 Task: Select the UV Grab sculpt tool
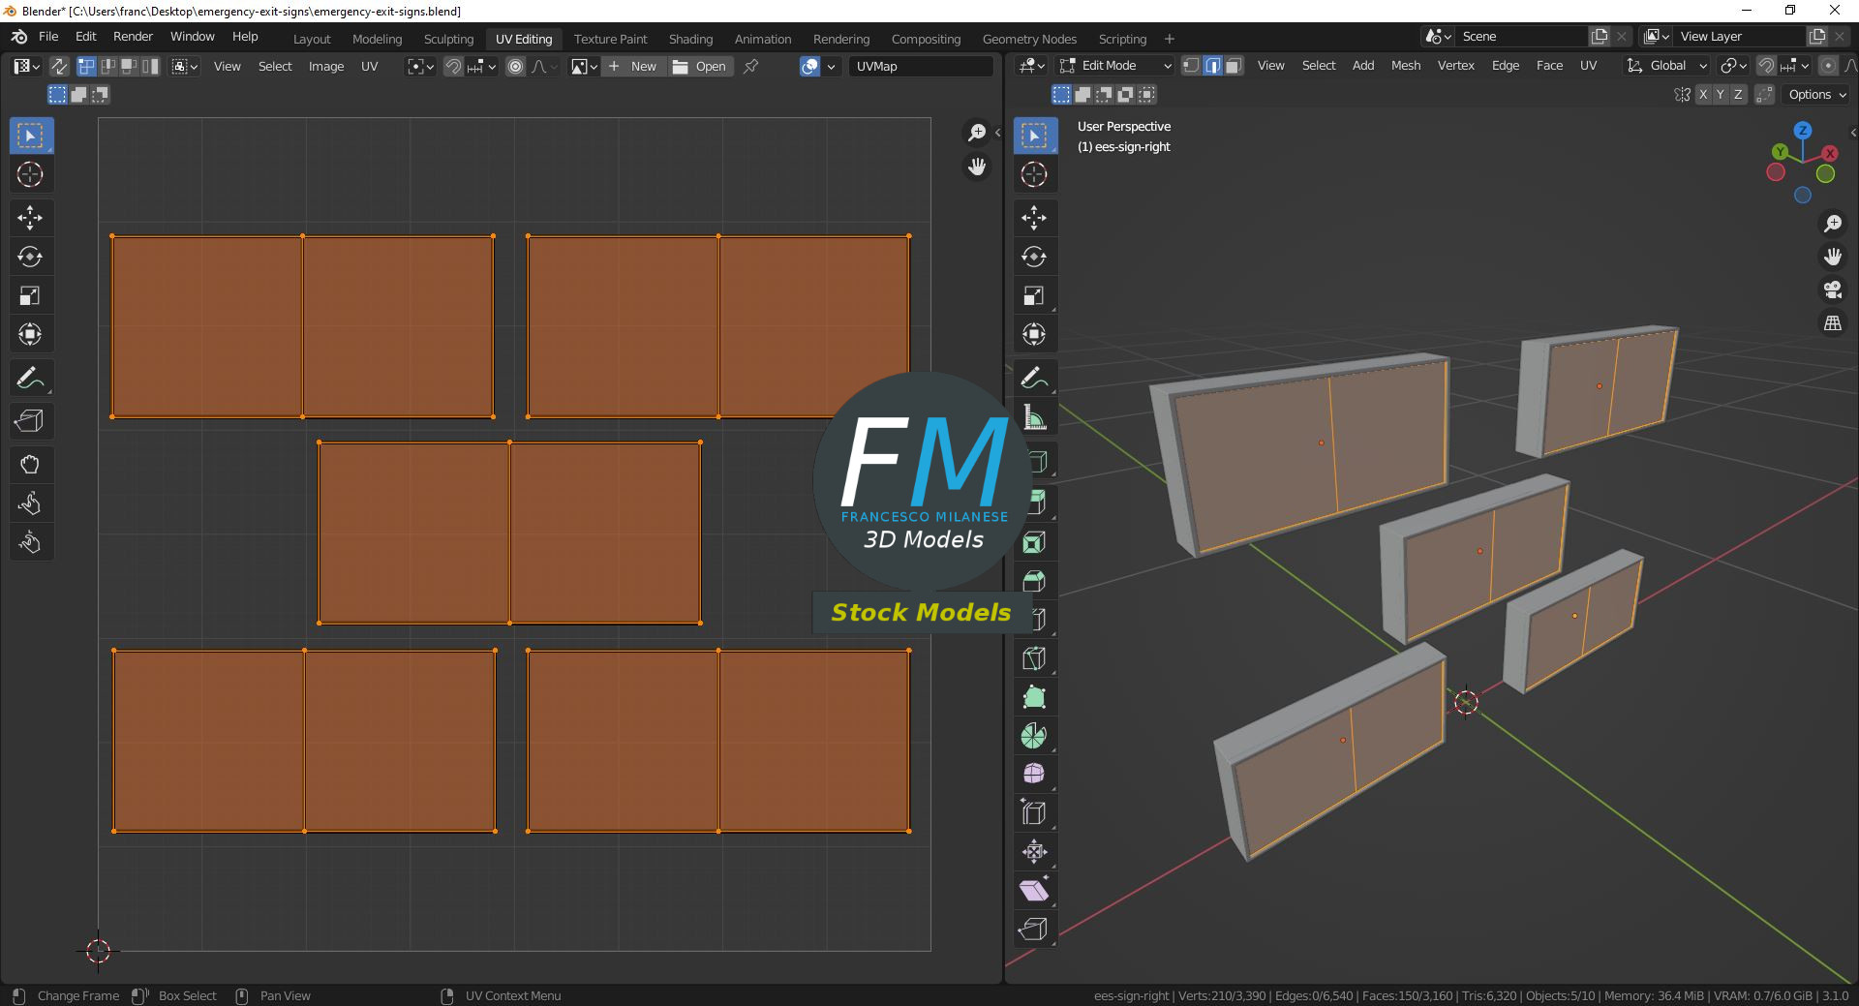click(30, 465)
